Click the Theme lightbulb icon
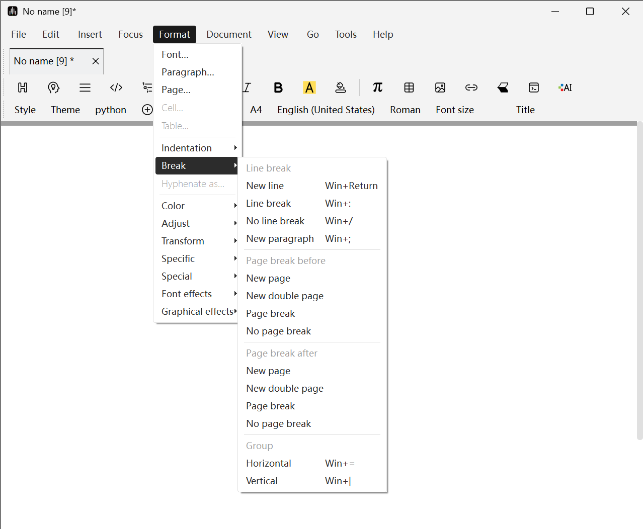This screenshot has height=529, width=643. pos(54,87)
